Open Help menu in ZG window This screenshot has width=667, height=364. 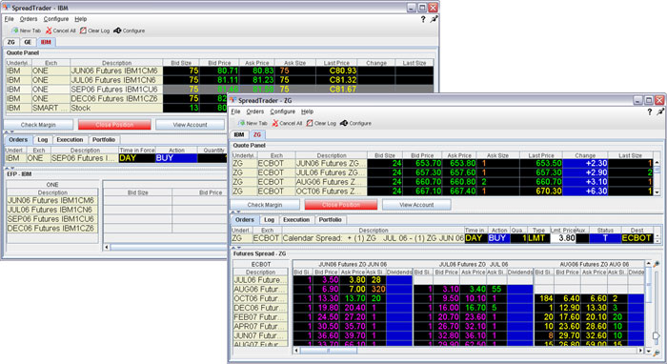pos(307,111)
